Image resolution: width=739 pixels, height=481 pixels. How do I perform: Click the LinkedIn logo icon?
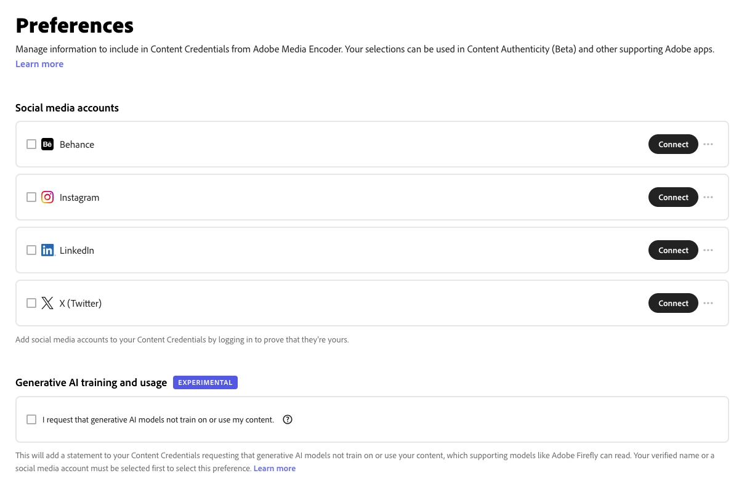pyautogui.click(x=47, y=250)
